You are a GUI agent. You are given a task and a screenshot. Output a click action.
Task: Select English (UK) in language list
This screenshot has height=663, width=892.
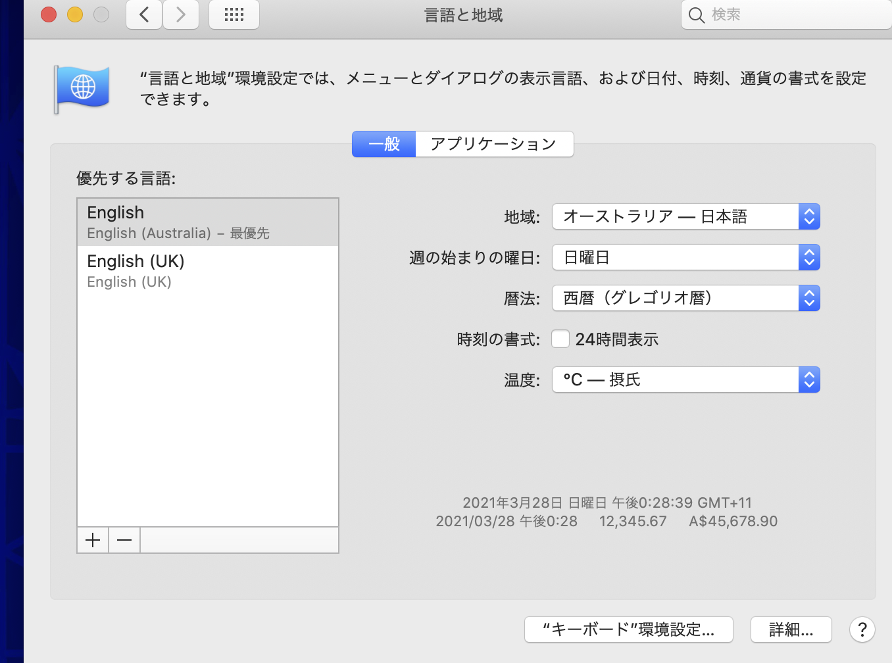tap(207, 270)
